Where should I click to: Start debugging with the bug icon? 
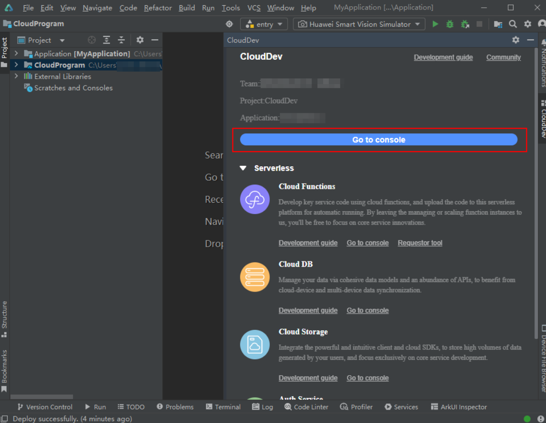[x=450, y=24]
